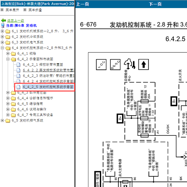This screenshot has width=187, height=187.
Task: Expand the 6_2 发动机冷却系统 node
Action: pyautogui.click(x=2, y=37)
